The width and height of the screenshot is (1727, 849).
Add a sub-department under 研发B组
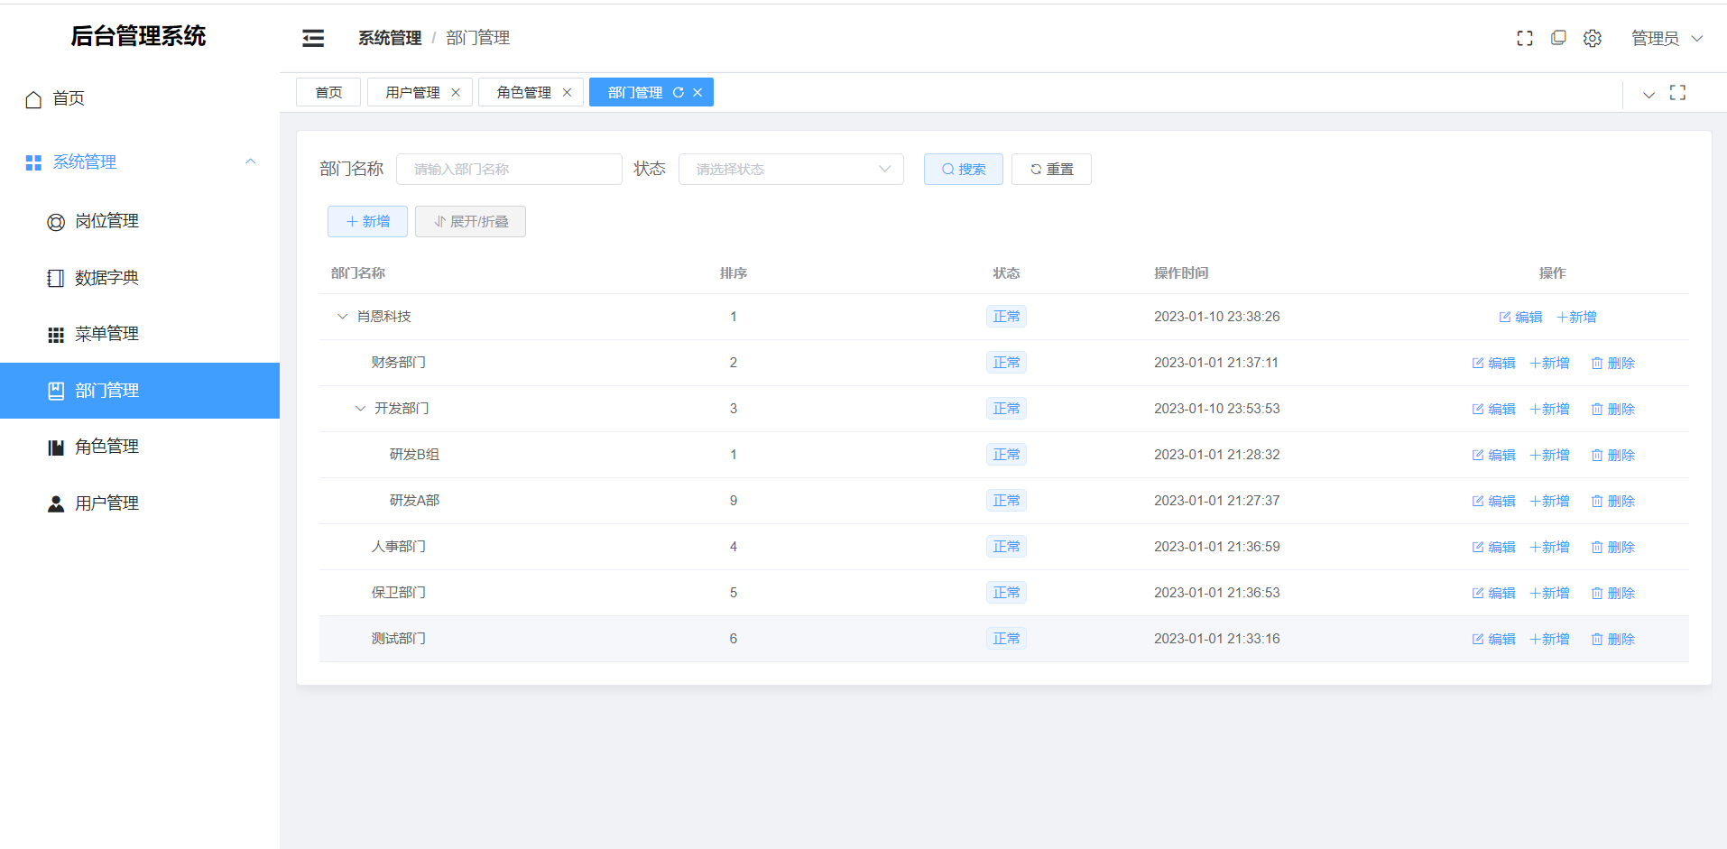1549,455
